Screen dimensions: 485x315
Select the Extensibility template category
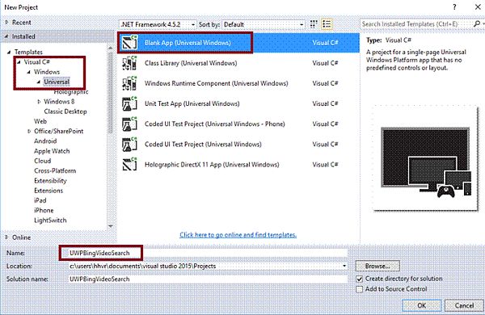pyautogui.click(x=50, y=181)
